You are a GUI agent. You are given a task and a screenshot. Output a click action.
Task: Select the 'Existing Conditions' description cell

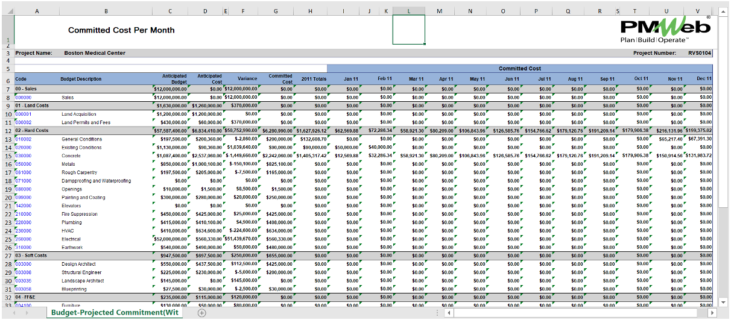click(81, 148)
